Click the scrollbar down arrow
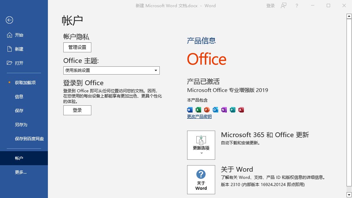This screenshot has width=352, height=198. pyautogui.click(x=349, y=195)
